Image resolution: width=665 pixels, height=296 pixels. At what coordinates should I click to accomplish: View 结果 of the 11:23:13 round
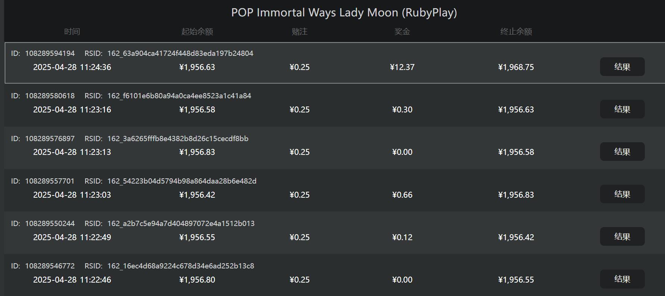click(x=622, y=152)
